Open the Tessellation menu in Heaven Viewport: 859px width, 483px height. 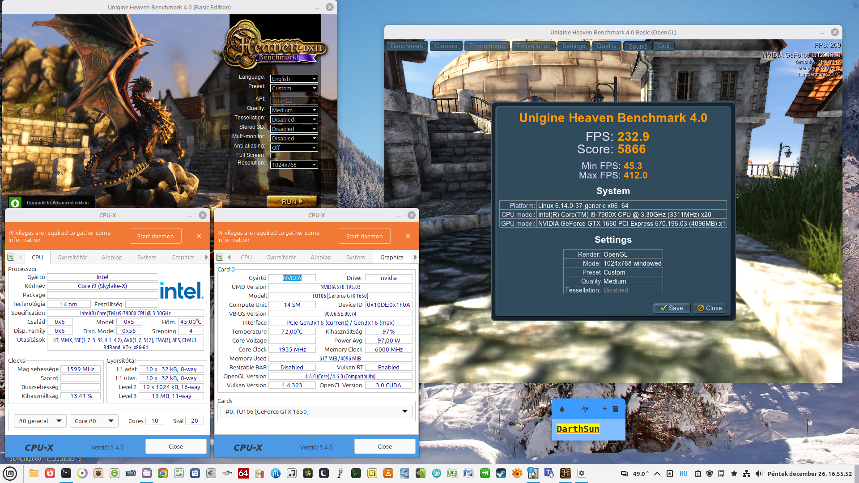[533, 46]
